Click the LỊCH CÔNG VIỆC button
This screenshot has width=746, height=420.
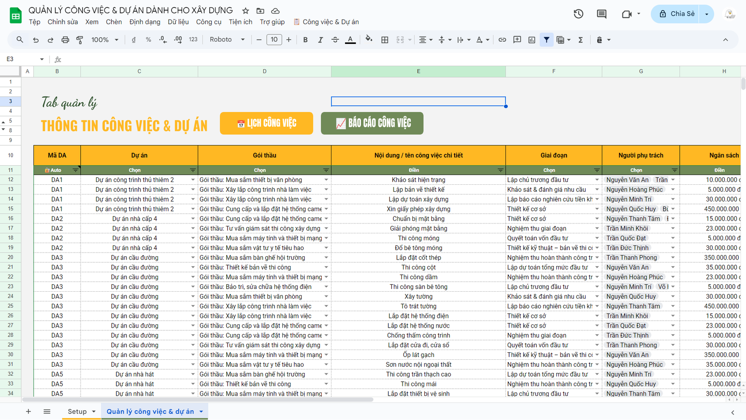coord(266,123)
